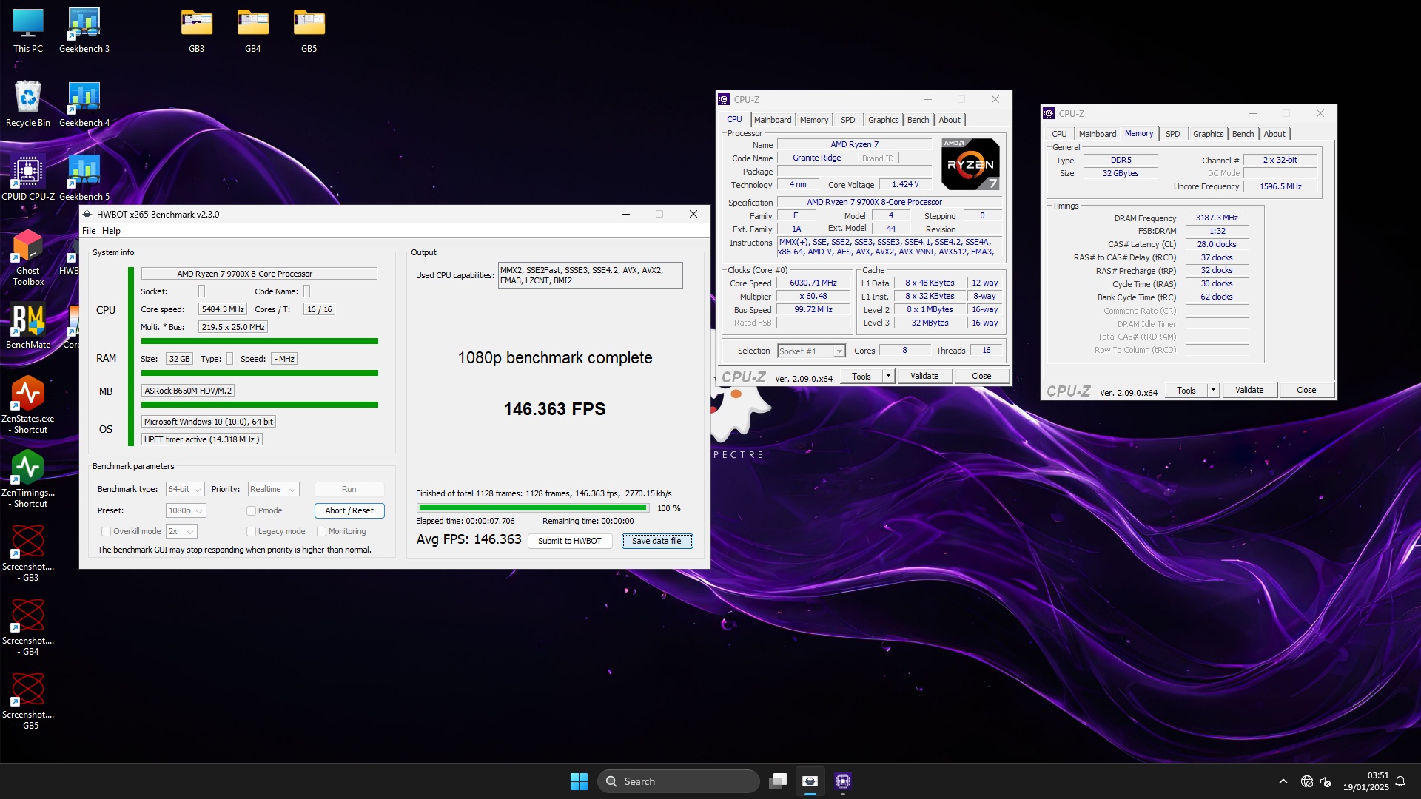Viewport: 1421px width, 799px height.
Task: Click Core Speed 6030.71 MHz value
Action: (813, 283)
